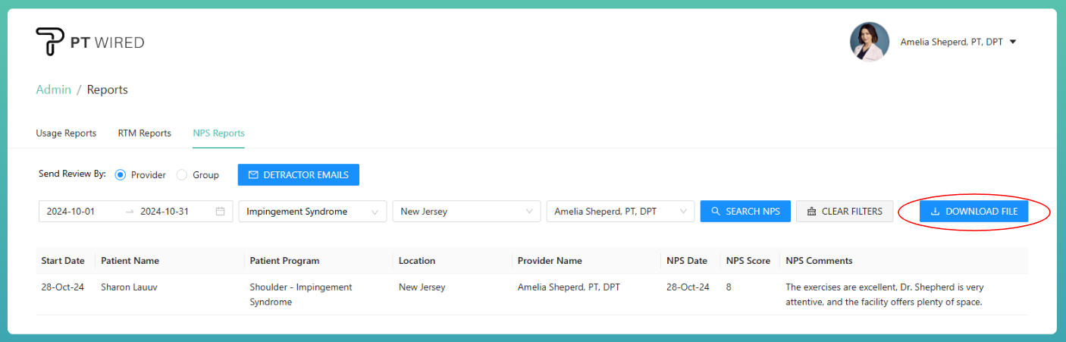Click the user profile avatar photo
Screen dimensions: 1066x342
point(869,42)
